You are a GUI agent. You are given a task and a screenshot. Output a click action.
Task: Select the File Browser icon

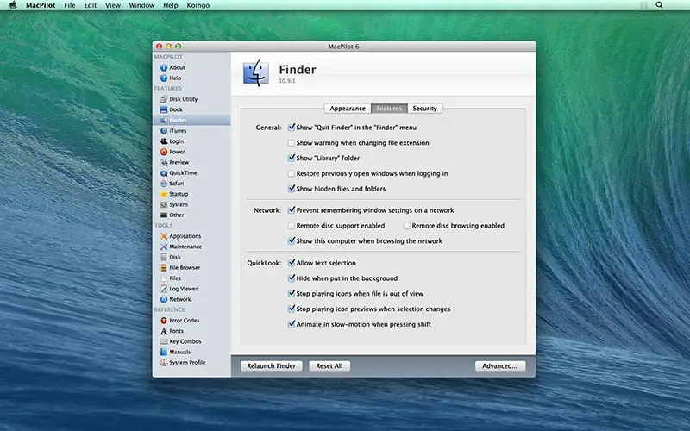pyautogui.click(x=164, y=268)
